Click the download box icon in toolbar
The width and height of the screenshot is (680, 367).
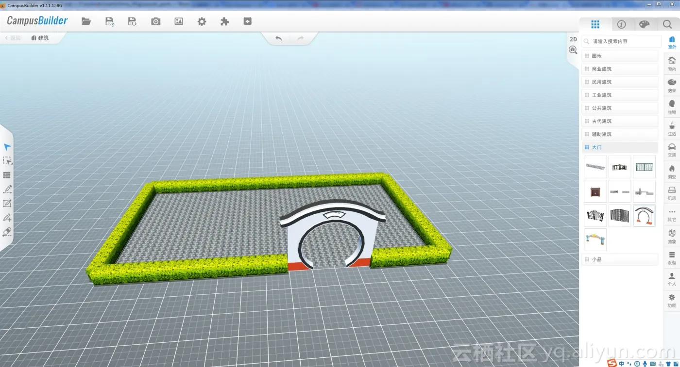[x=248, y=21]
